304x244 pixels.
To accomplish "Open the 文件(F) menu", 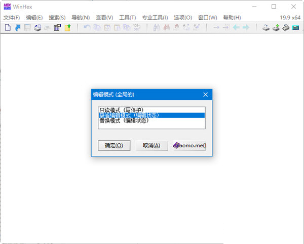I will (12, 17).
